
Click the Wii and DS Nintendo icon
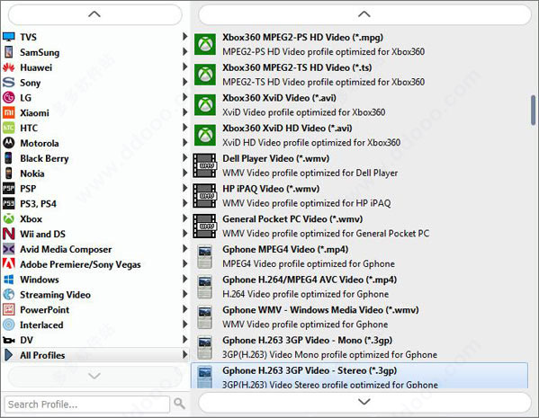[x=9, y=234]
